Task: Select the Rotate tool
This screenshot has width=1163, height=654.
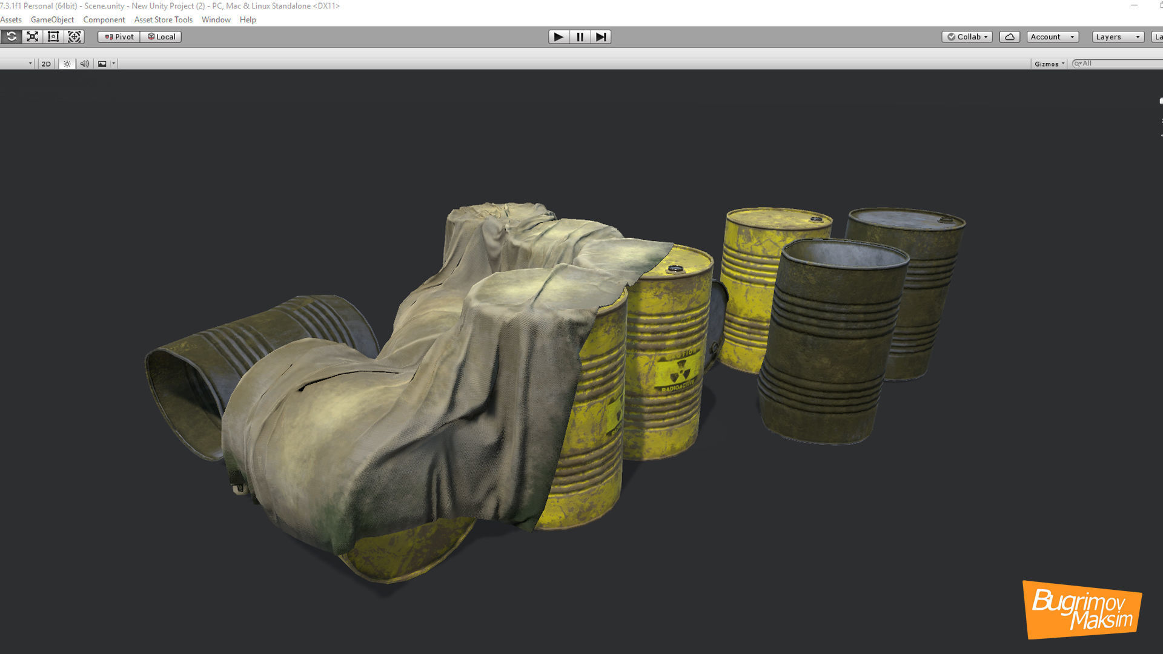Action: [11, 37]
